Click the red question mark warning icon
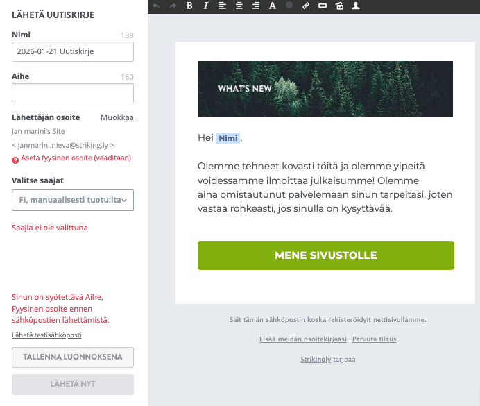 15,160
